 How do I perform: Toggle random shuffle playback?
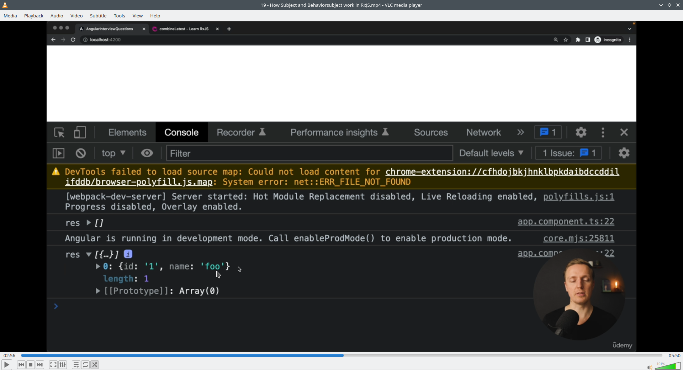point(95,365)
